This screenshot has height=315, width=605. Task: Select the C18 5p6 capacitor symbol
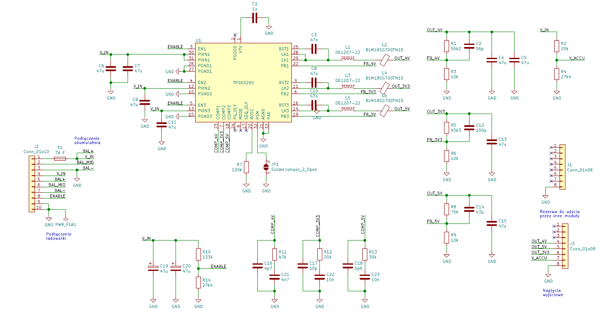pos(348,265)
